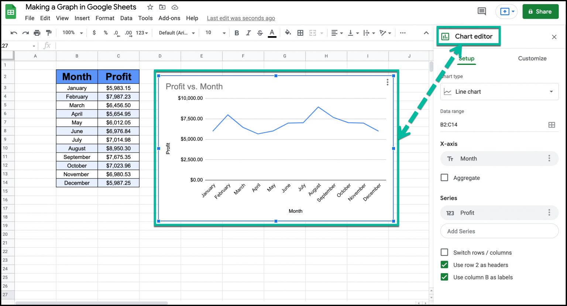Format selected cells as currency
The height and width of the screenshot is (306, 567).
(94, 32)
